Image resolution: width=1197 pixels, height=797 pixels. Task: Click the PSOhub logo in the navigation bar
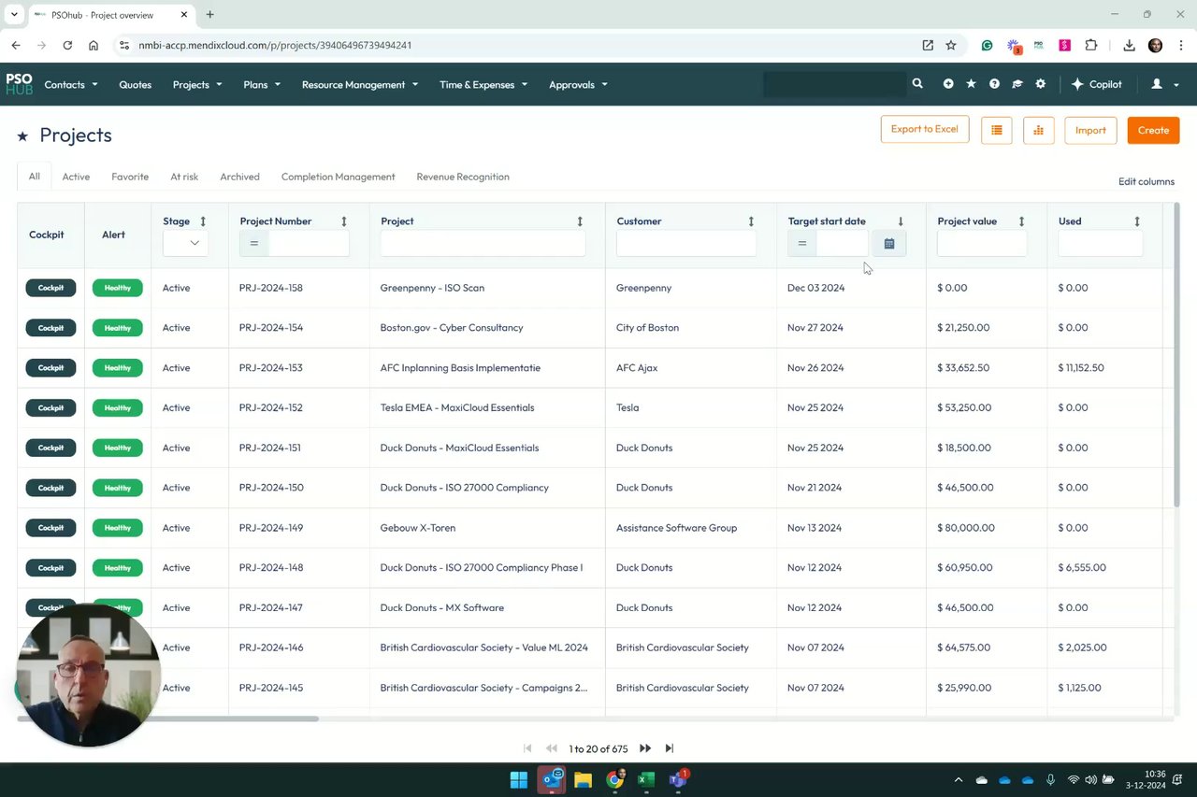tap(19, 84)
